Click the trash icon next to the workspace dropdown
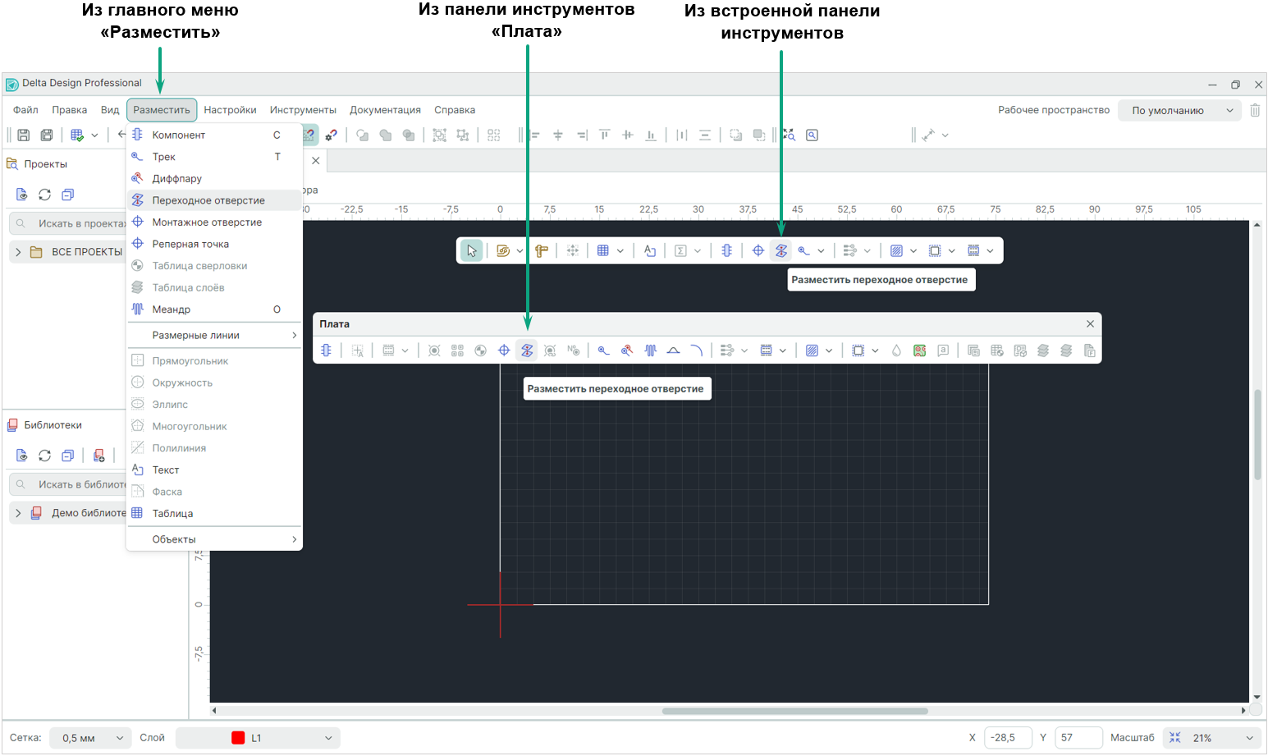This screenshot has height=756, width=1268. [1255, 110]
